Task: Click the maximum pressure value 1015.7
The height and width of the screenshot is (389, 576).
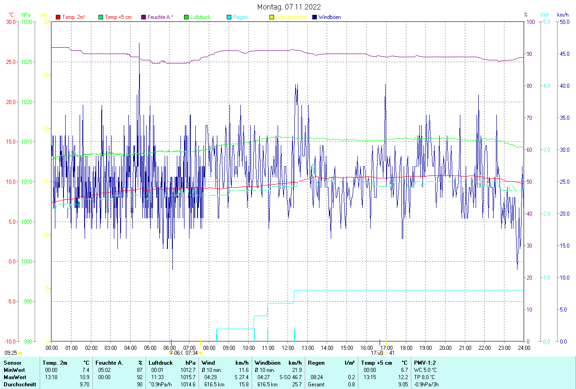Action: [188, 377]
